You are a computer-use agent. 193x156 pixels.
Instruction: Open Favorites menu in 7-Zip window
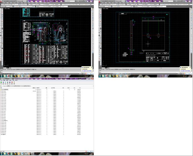(x=10, y=80)
